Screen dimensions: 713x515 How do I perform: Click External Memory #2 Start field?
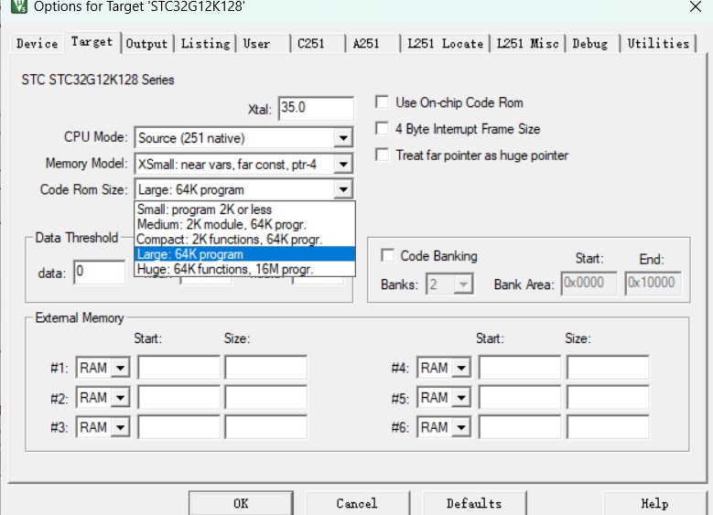179,397
